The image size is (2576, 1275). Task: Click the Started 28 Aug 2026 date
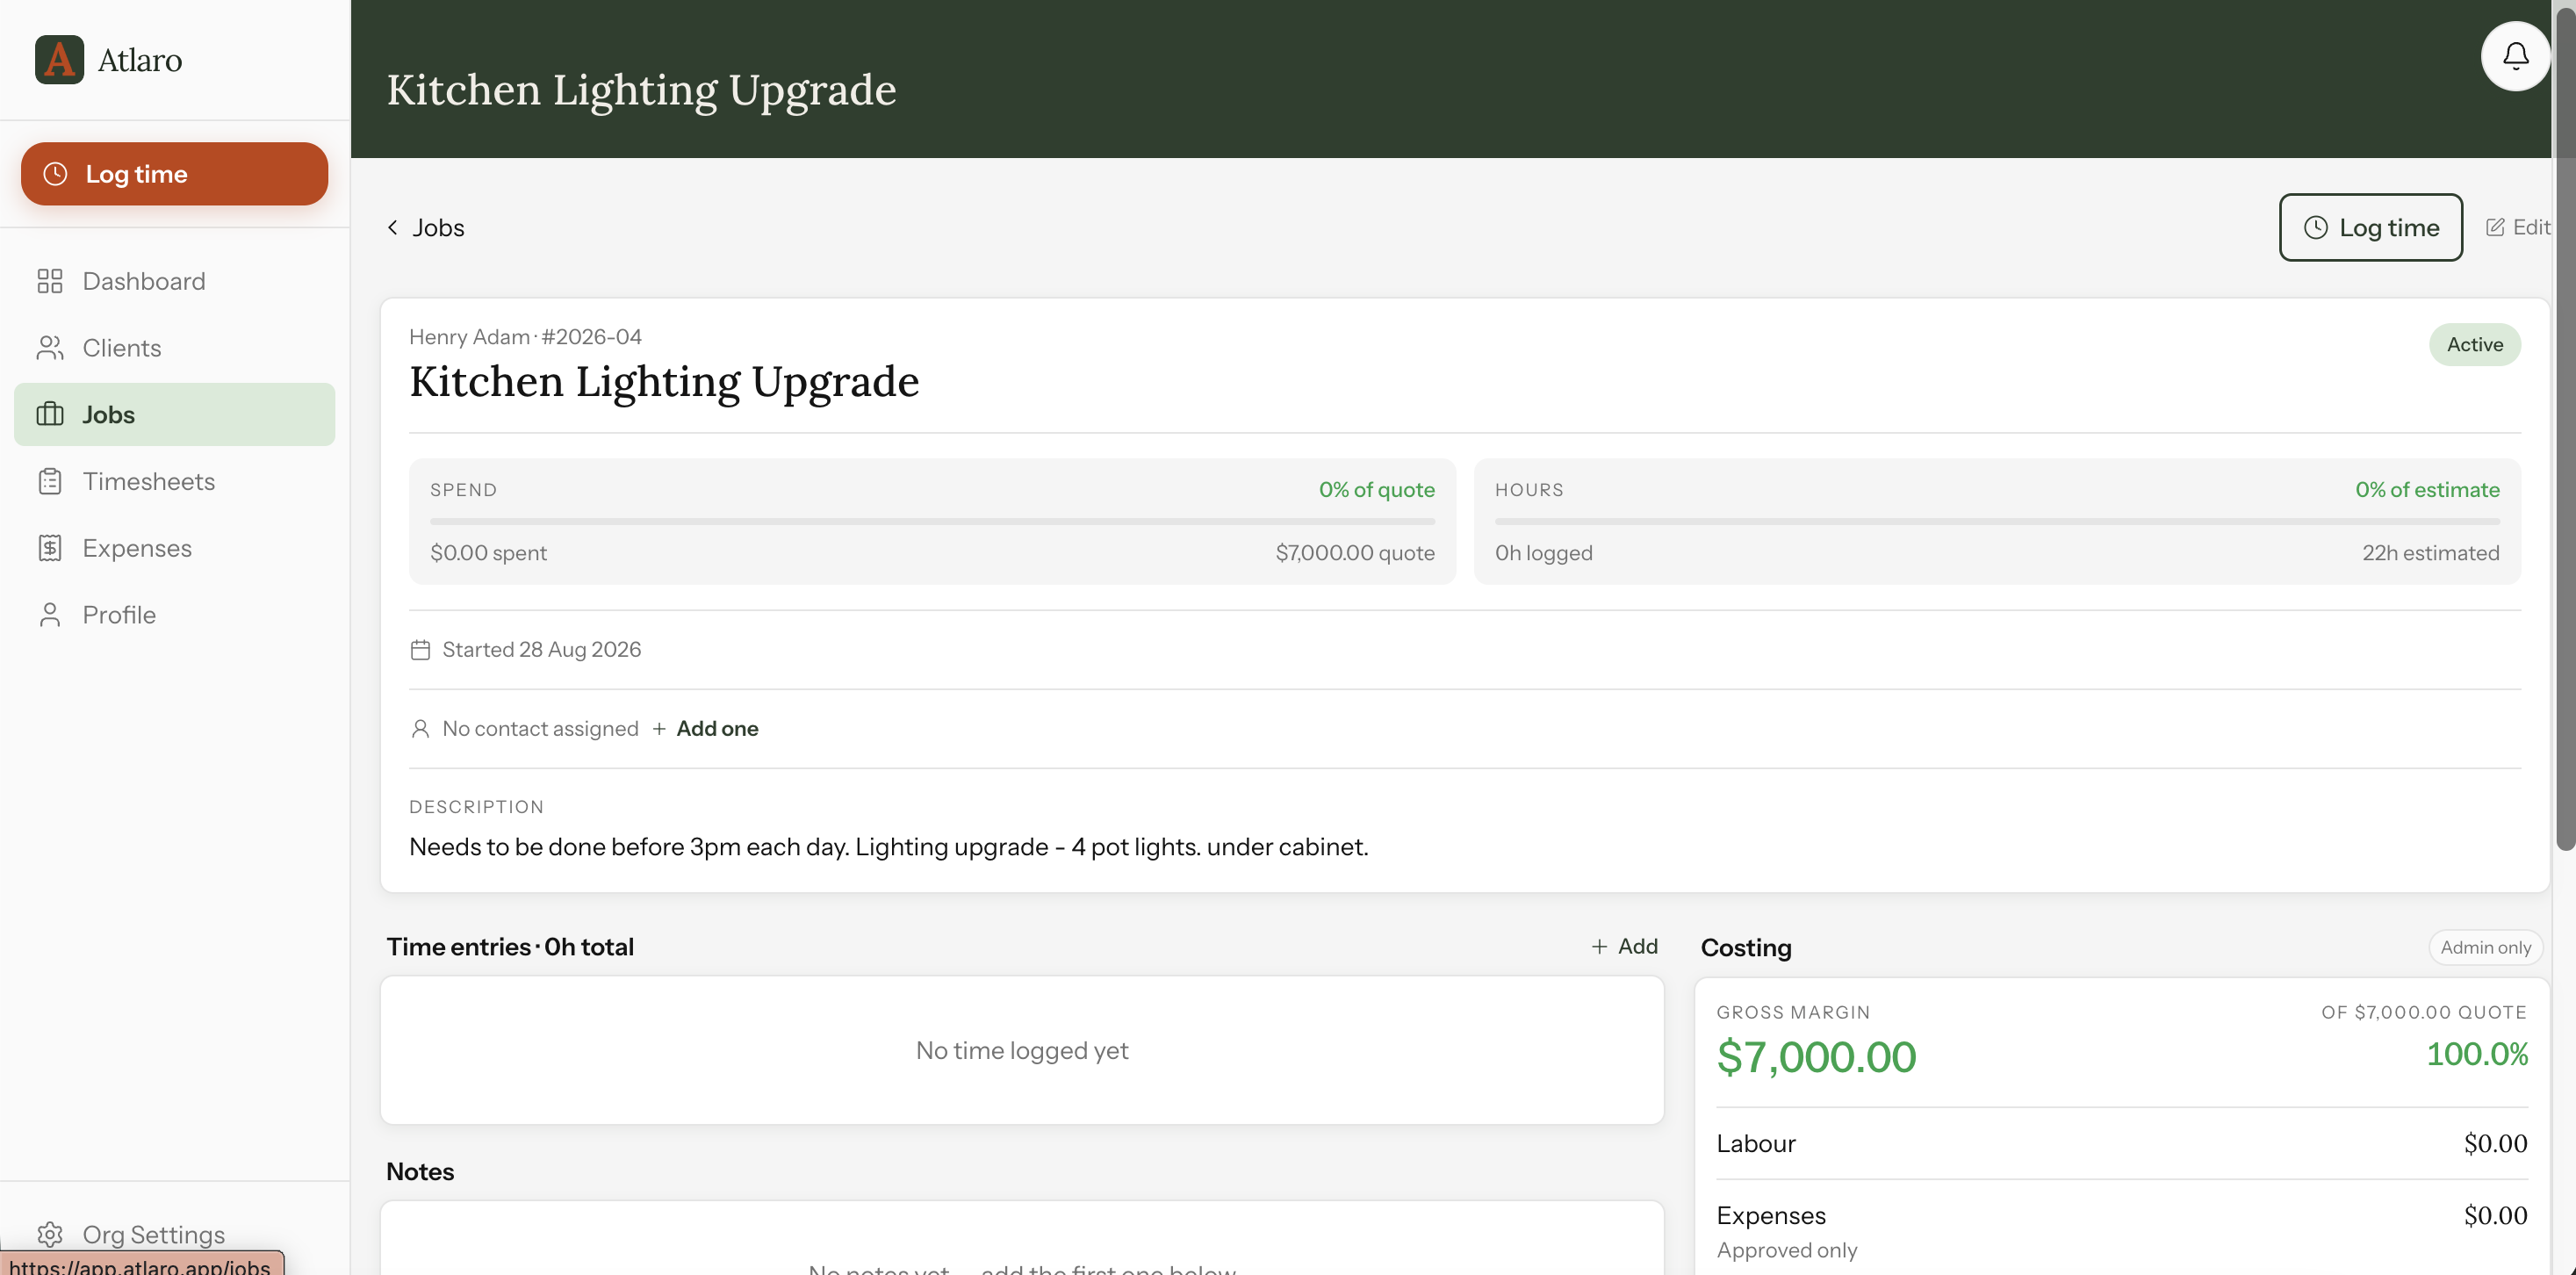click(x=541, y=650)
